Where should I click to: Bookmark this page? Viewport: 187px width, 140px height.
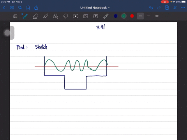coord(28,8)
